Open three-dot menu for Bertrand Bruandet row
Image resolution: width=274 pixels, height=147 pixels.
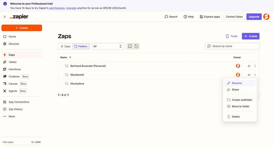tap(255, 66)
